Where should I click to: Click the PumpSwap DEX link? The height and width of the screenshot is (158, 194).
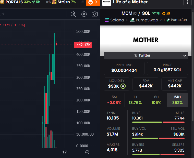[x=144, y=20]
